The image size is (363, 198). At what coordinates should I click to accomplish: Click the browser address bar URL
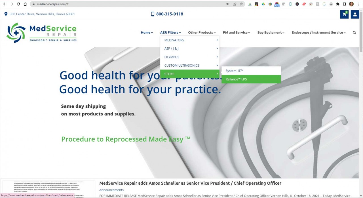click(53, 4)
